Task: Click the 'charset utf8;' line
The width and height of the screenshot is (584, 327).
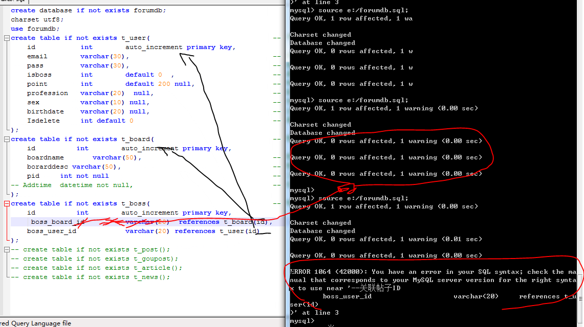Action: click(x=37, y=19)
